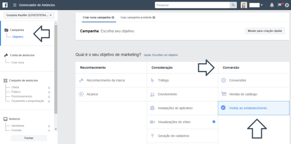Click the Anúncio monitor icon in sidebar

[6, 119]
